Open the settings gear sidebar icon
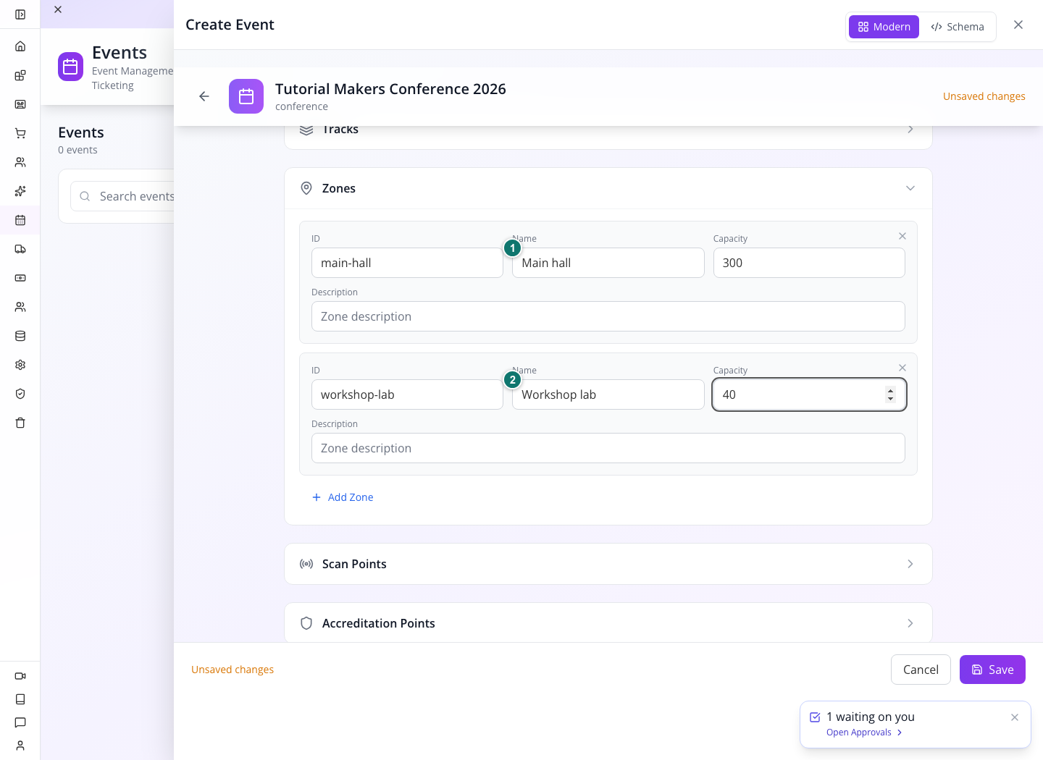This screenshot has height=760, width=1043. click(x=20, y=365)
